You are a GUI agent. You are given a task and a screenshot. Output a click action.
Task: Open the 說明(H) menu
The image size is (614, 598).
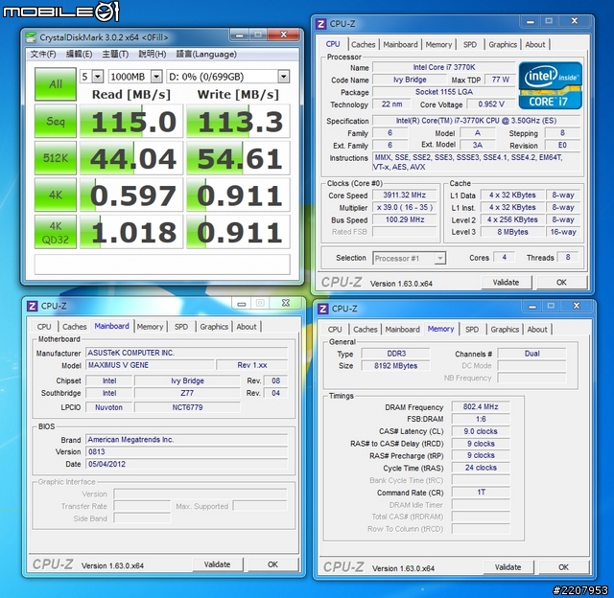[x=153, y=54]
